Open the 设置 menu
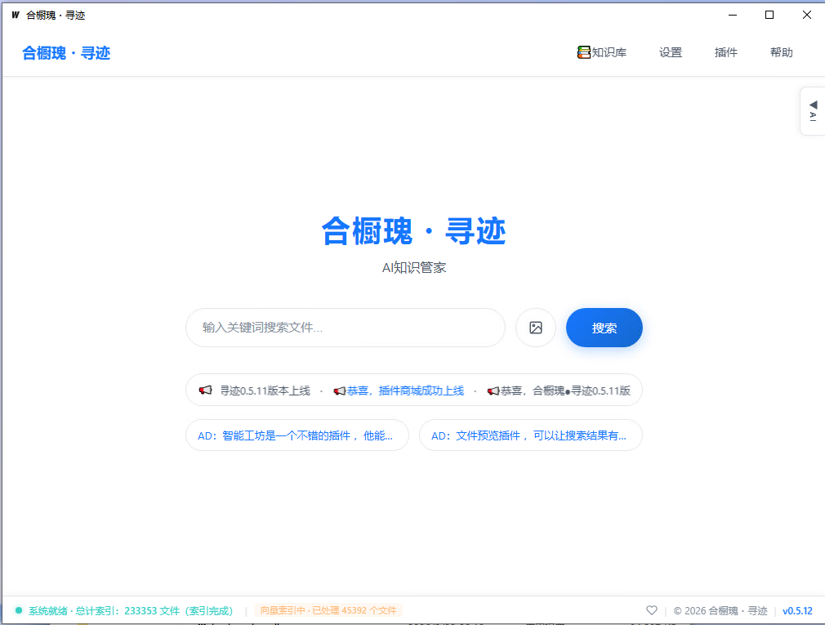The image size is (825, 625). pos(671,52)
